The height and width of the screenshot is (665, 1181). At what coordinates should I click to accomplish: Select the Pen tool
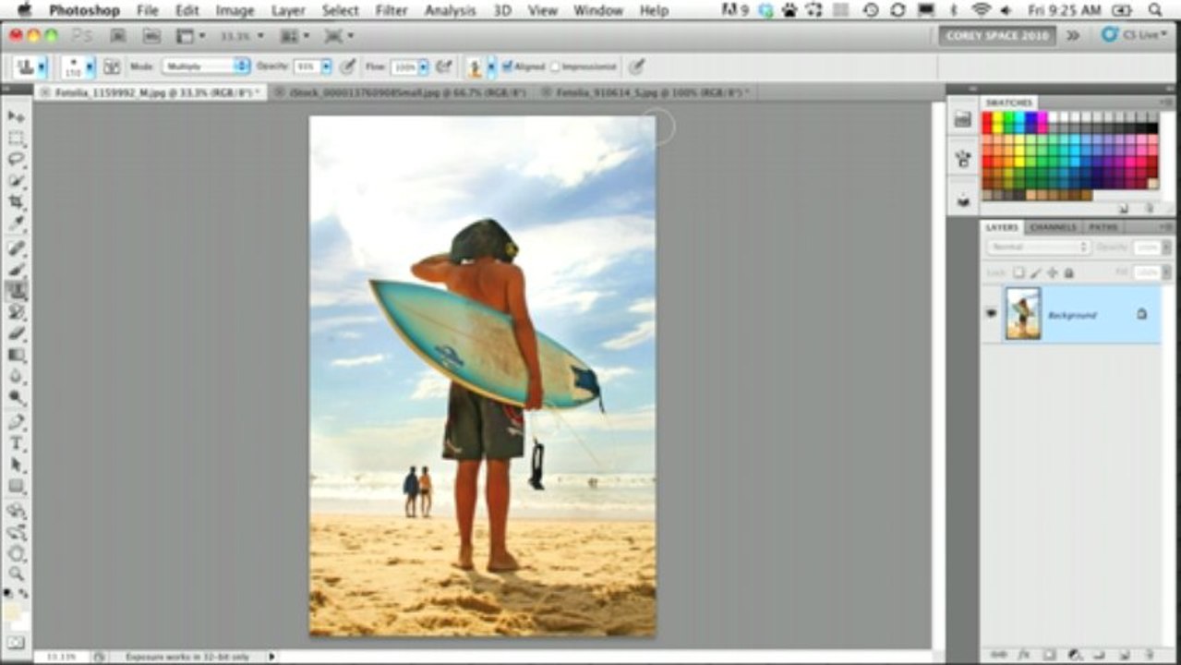(x=17, y=422)
